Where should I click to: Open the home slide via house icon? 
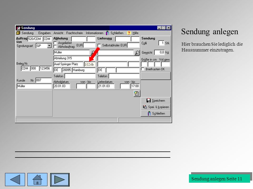(37, 180)
